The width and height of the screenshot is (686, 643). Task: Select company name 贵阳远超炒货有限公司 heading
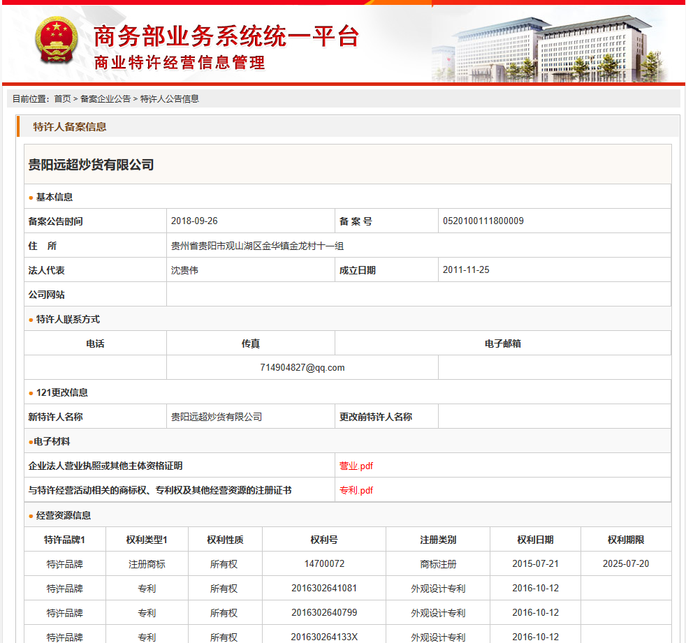pos(91,165)
